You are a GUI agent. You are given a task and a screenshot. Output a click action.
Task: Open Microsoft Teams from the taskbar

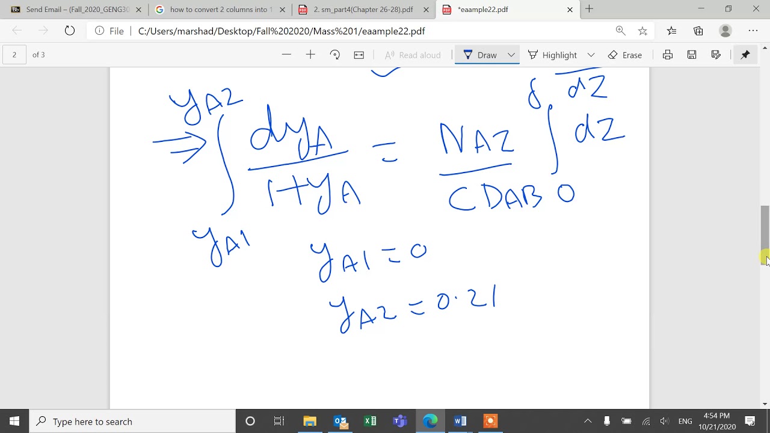click(400, 421)
